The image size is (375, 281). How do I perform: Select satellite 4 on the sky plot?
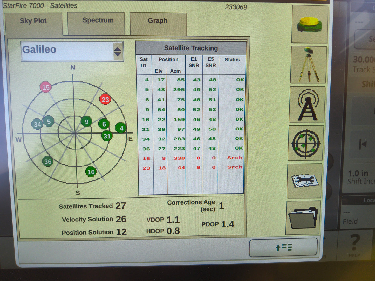point(121,128)
